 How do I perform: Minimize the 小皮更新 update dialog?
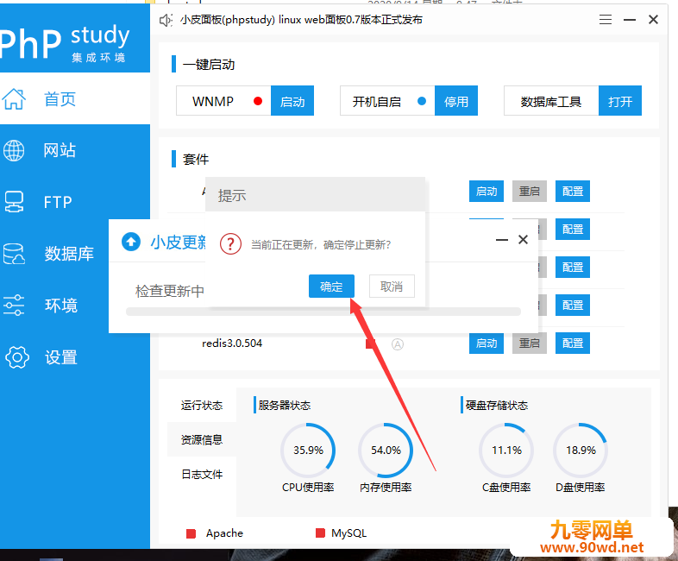[x=501, y=240]
